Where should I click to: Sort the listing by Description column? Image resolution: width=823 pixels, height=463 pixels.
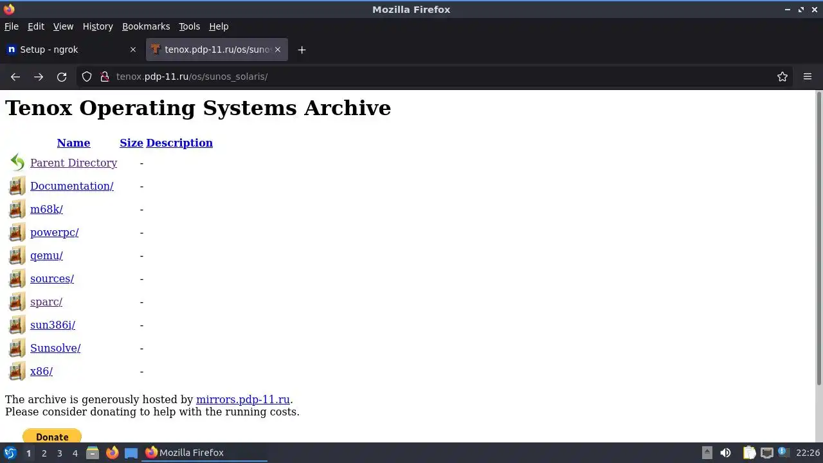(x=179, y=143)
